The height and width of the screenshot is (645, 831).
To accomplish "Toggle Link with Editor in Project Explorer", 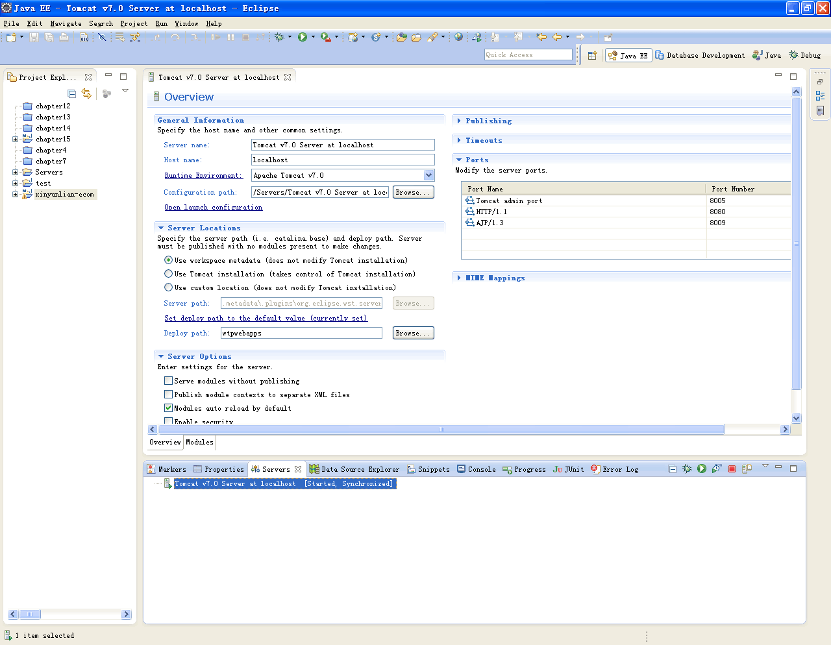I will [x=86, y=94].
